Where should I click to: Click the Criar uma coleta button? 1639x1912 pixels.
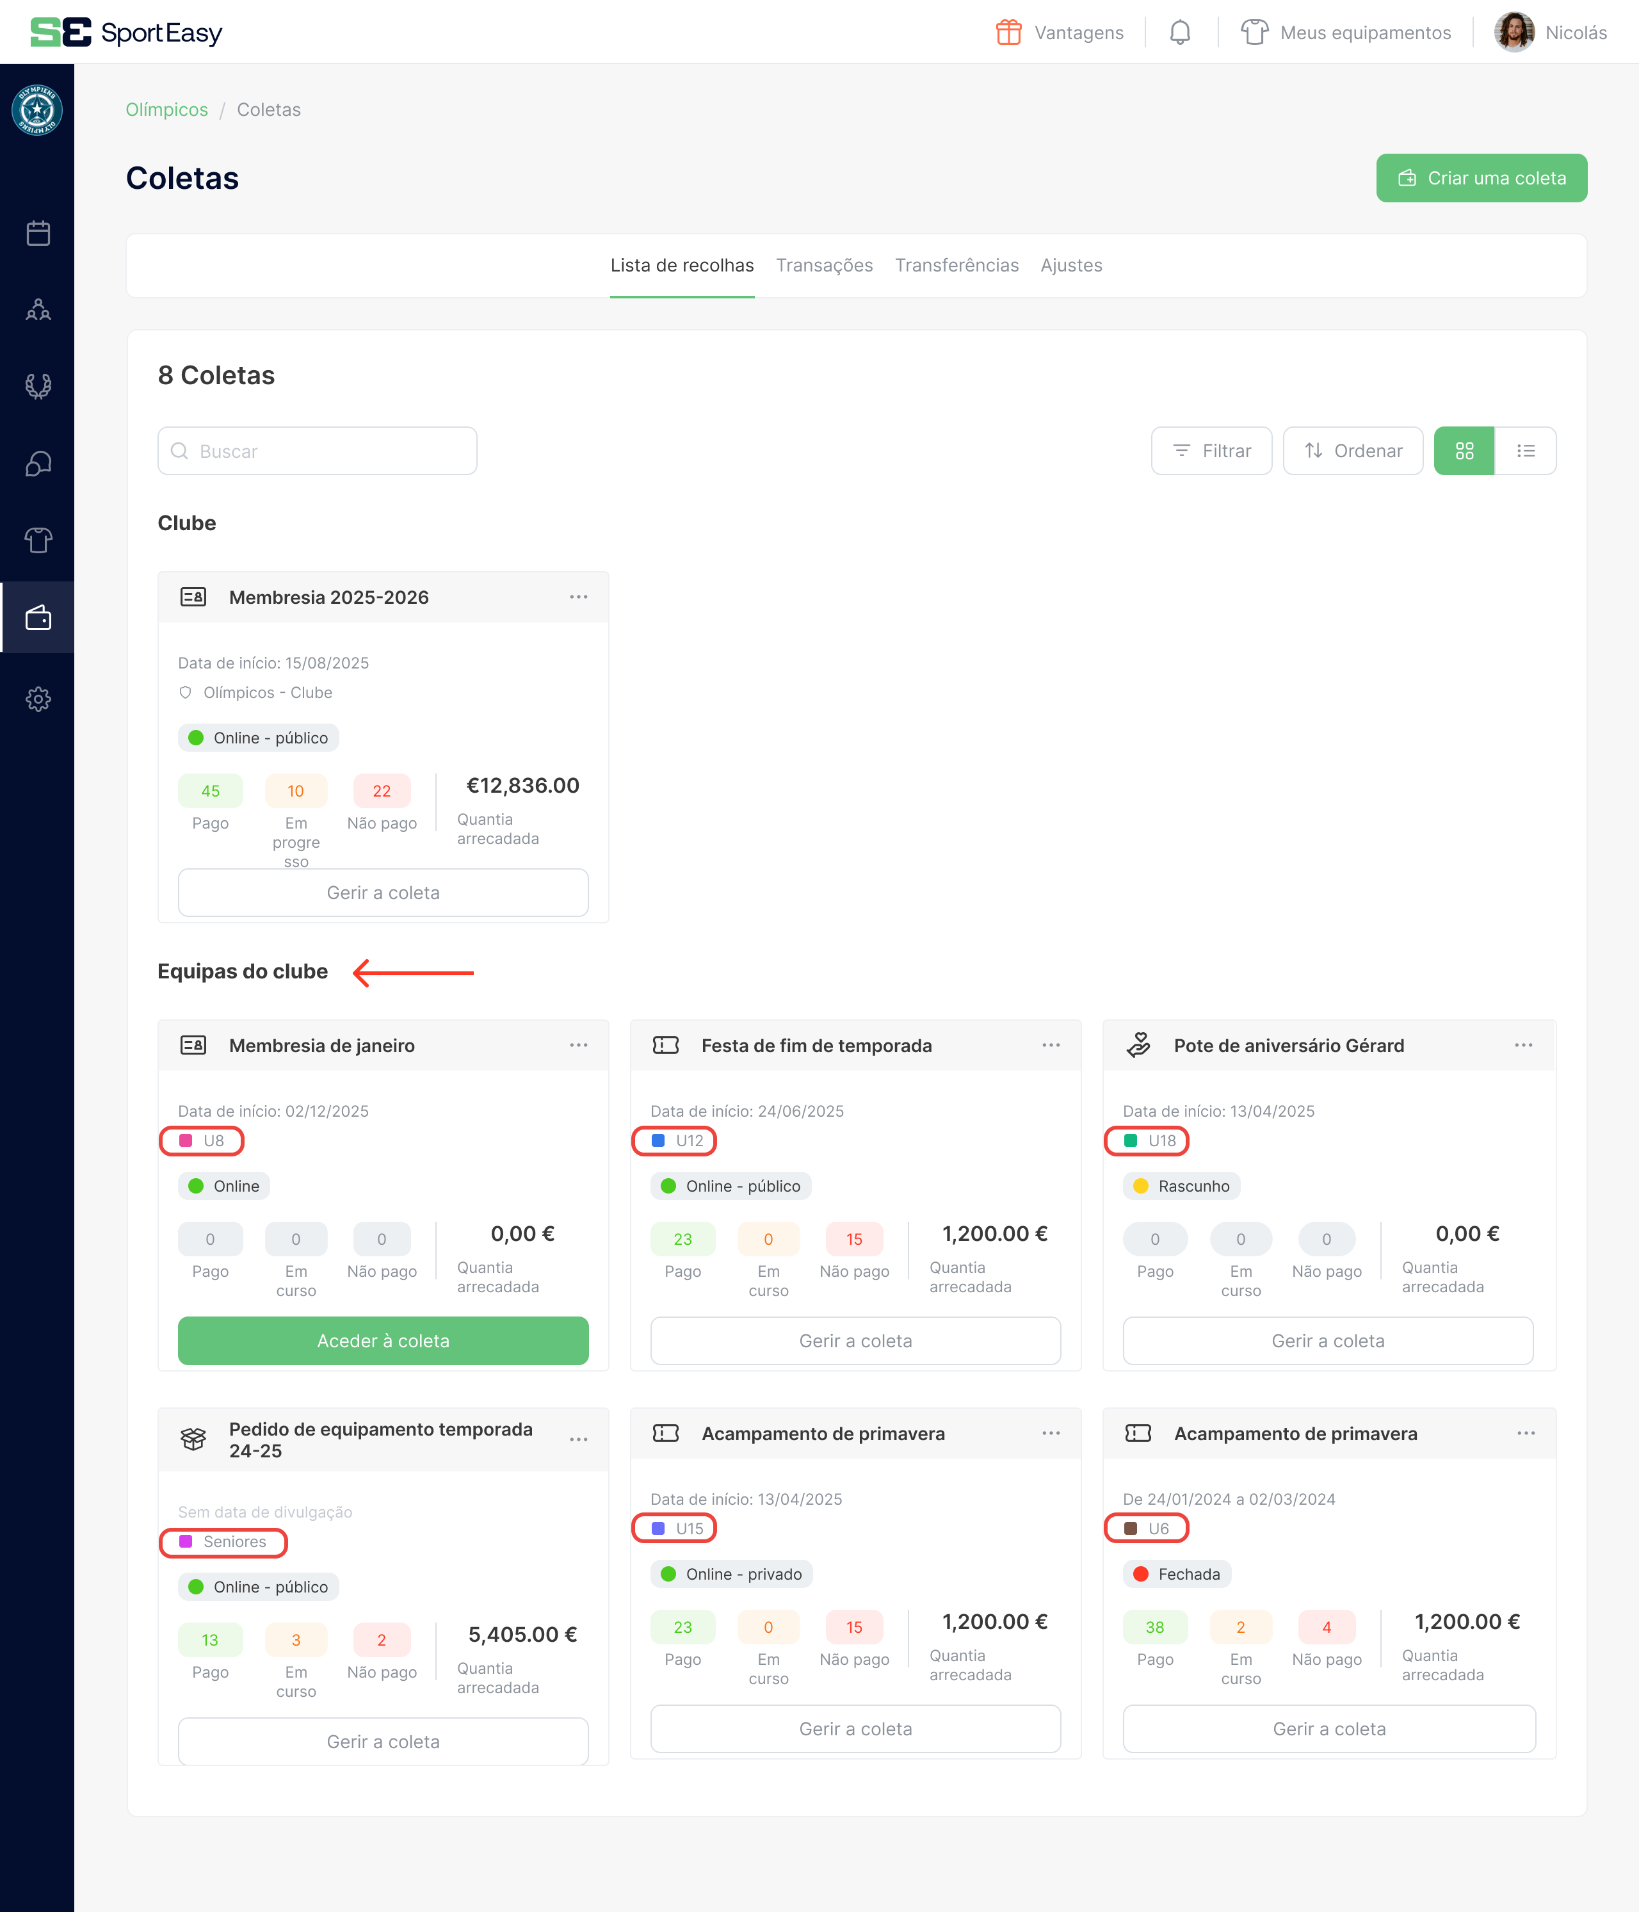1482,178
